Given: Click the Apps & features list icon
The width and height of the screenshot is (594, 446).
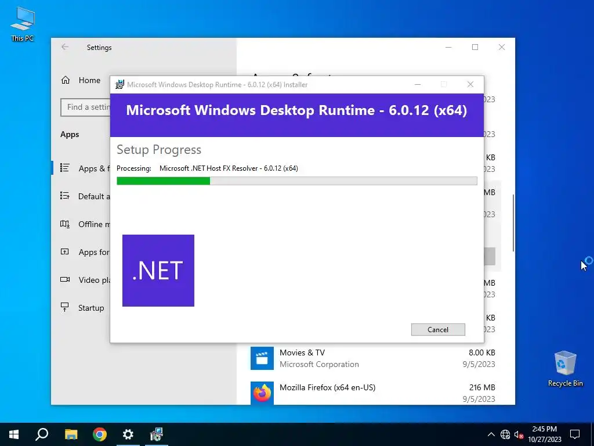Looking at the screenshot, I should [x=65, y=168].
